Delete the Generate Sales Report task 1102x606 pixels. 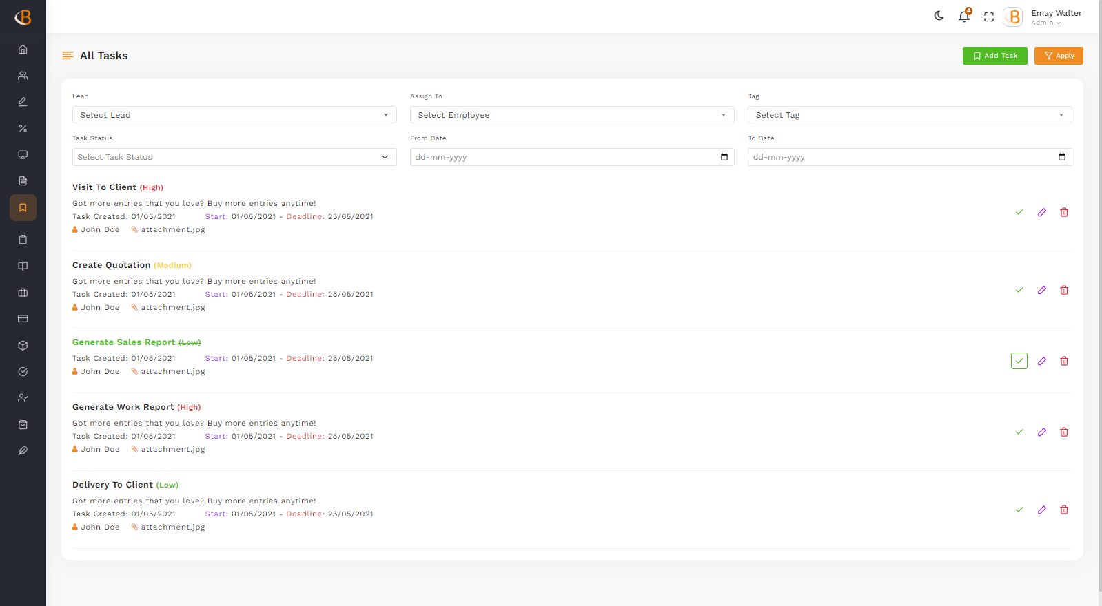coord(1064,361)
